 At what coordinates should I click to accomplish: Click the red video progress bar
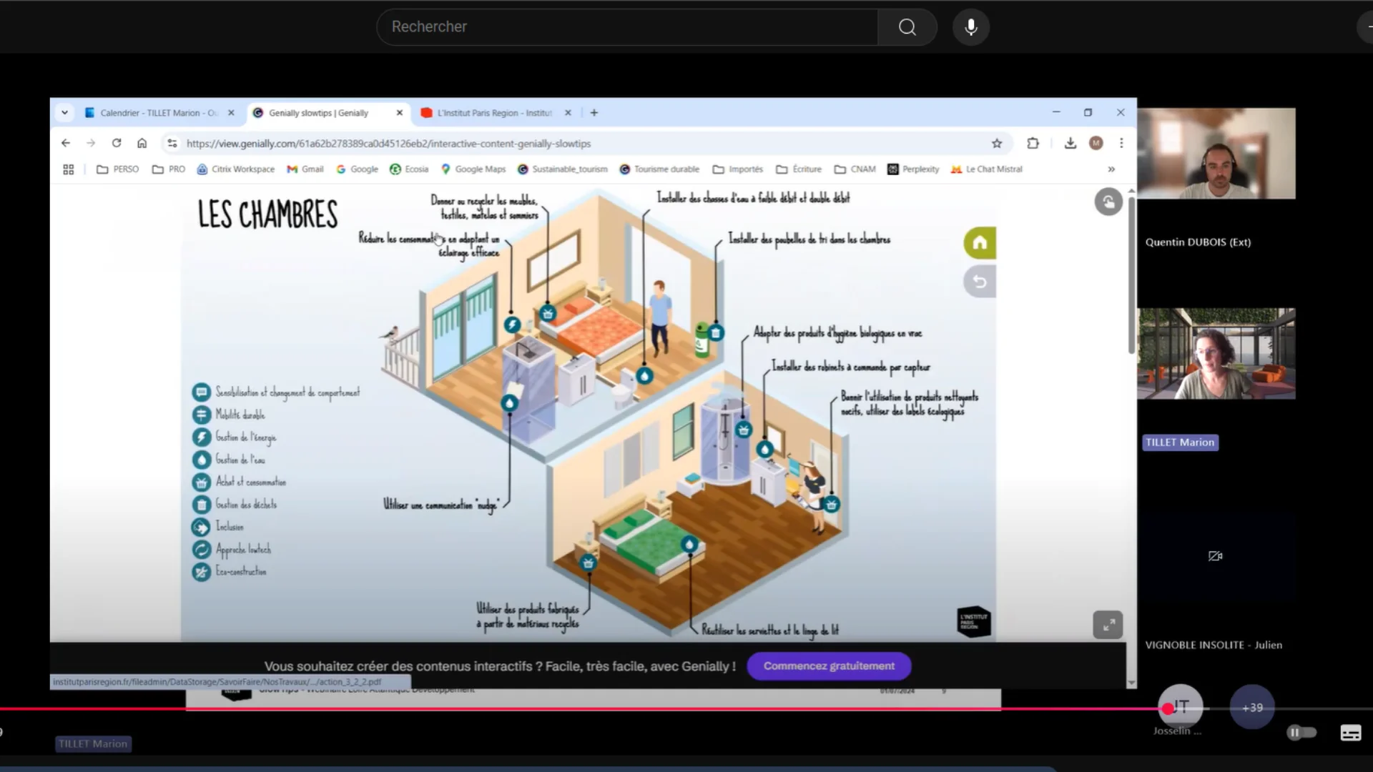click(x=572, y=709)
